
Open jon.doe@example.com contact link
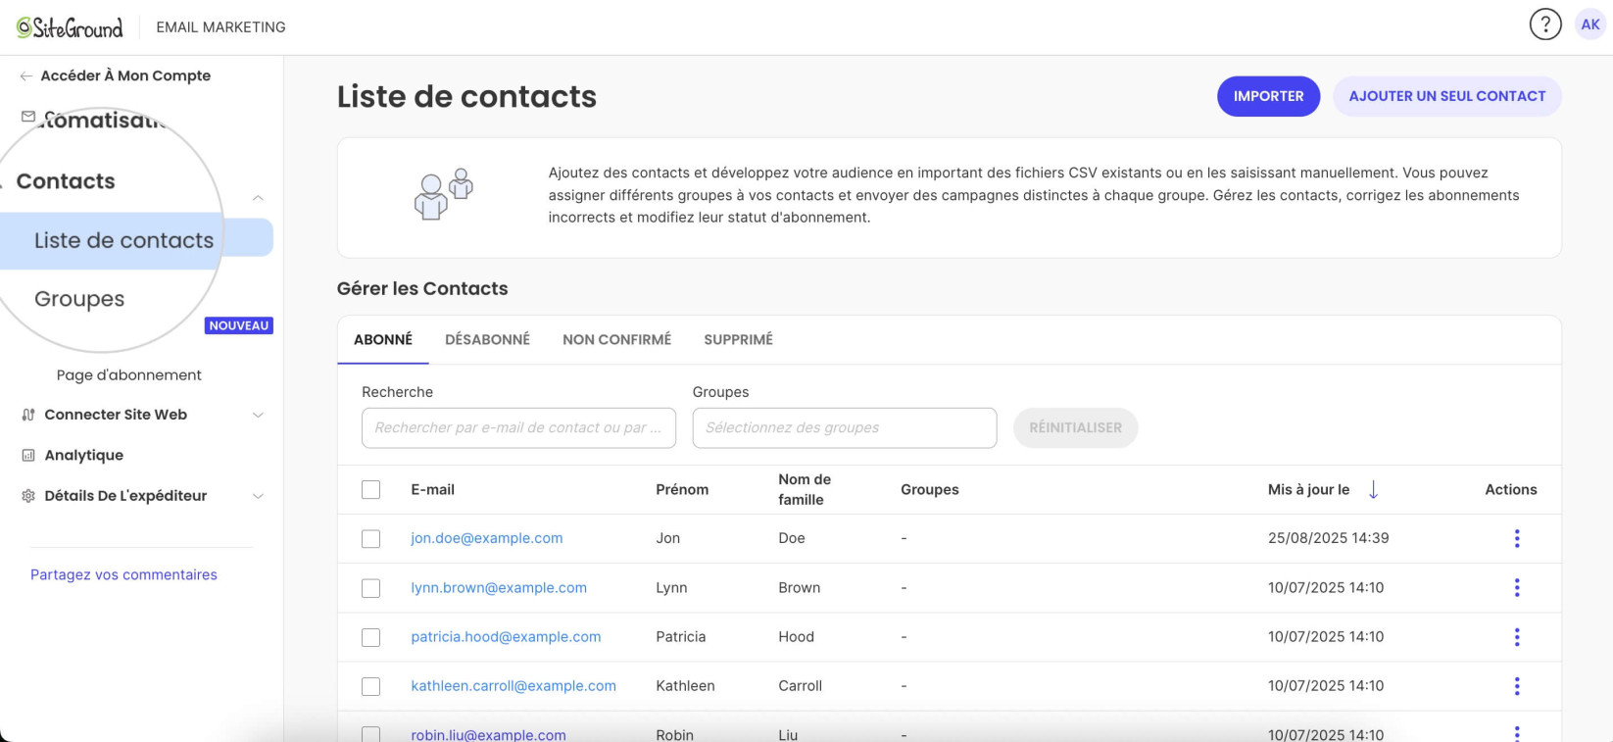click(486, 538)
